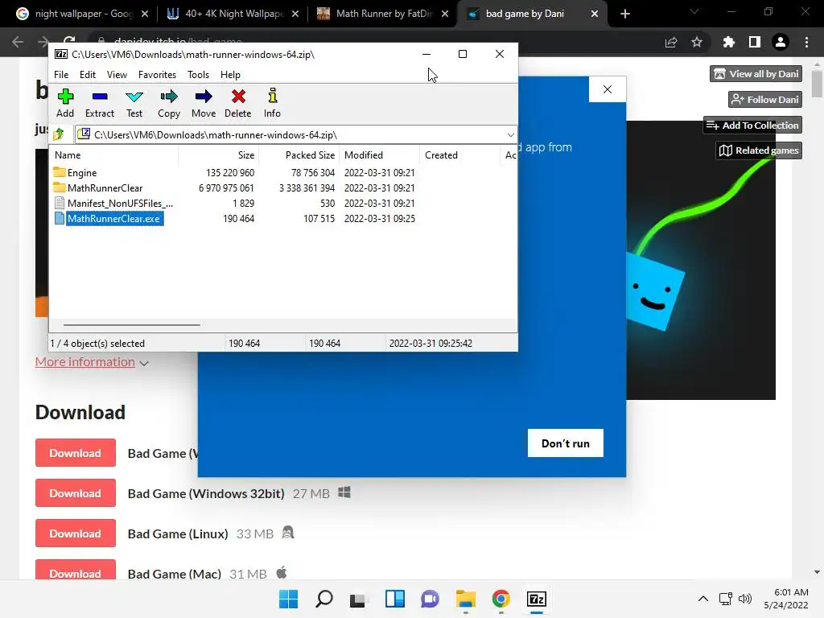Open File Explorer from taskbar
The height and width of the screenshot is (618, 824).
[466, 599]
